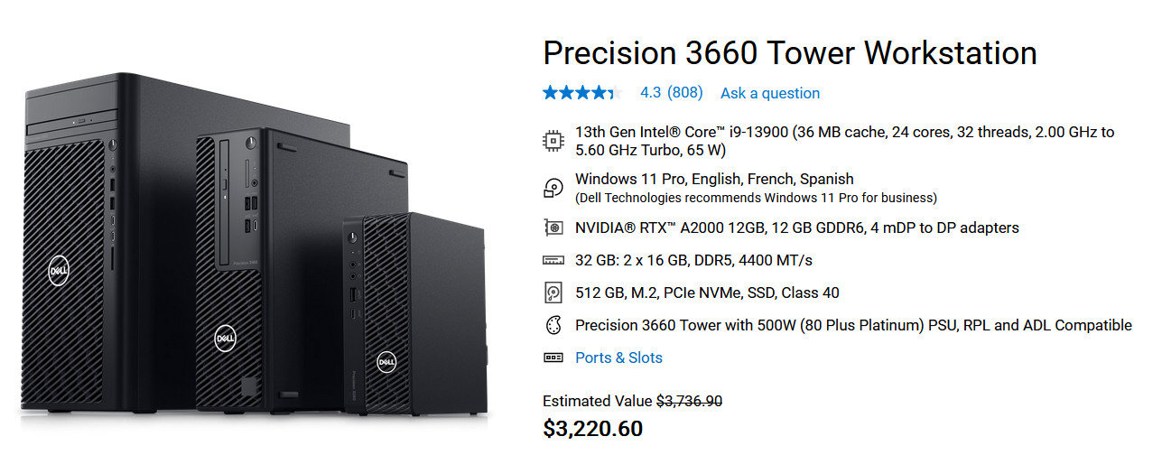View the 808 reviews count
This screenshot has height=455, width=1162.
coord(685,93)
